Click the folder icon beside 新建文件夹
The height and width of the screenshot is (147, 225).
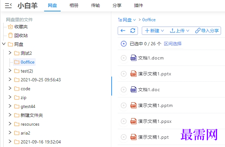[17, 115]
